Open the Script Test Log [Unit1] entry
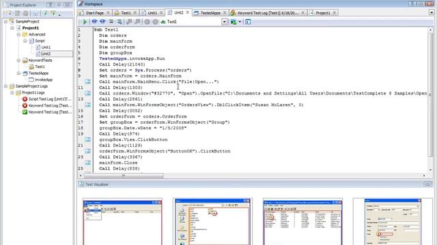Viewport: 437px width, 245px height. pyautogui.click(x=50, y=99)
